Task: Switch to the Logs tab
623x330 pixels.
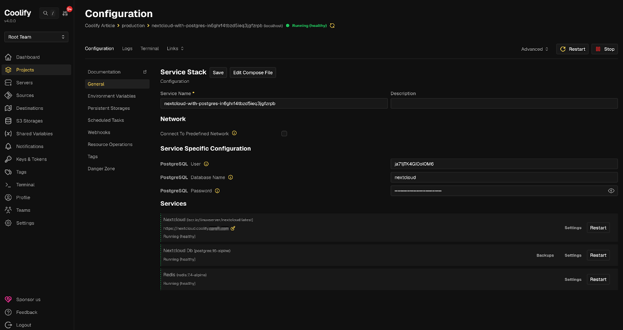Action: click(127, 49)
